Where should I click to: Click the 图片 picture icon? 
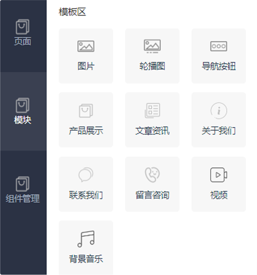(86, 46)
